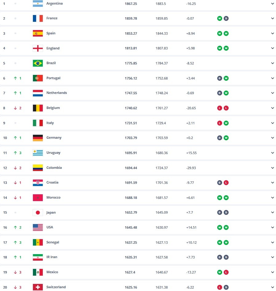This screenshot has width=276, height=291.
Task: Open the IR Iran team link
Action: pyautogui.click(x=52, y=257)
